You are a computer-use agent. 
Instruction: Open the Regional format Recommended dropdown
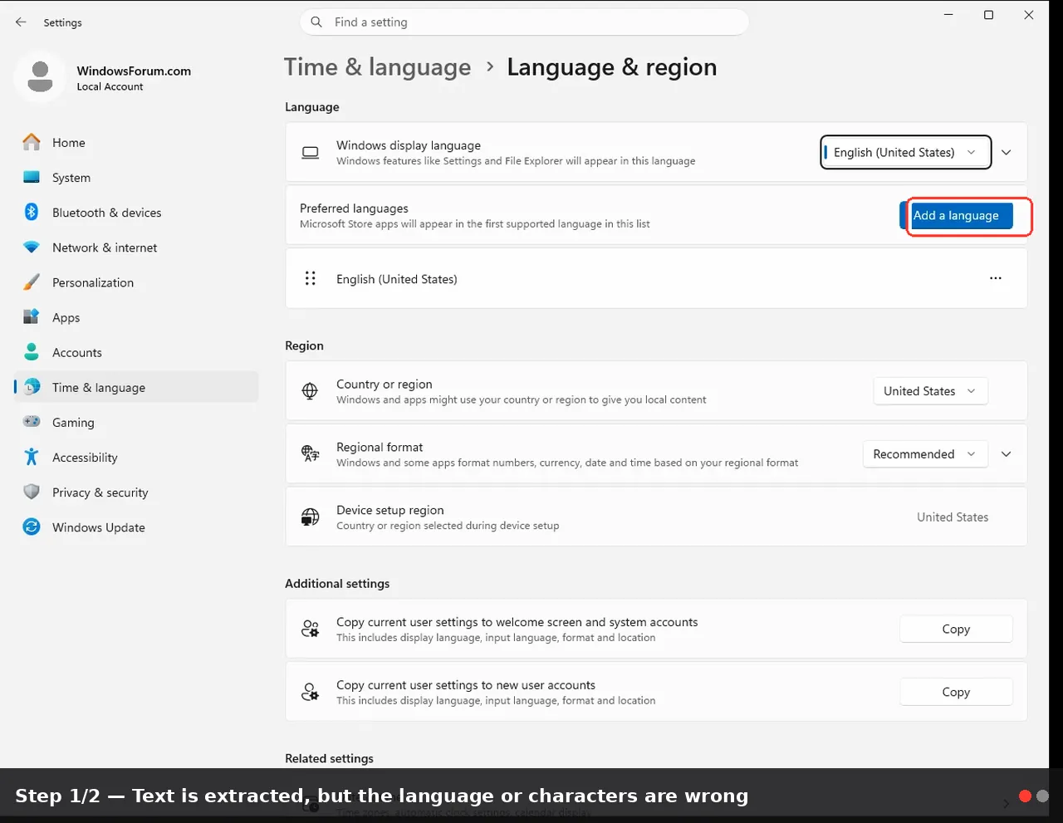(925, 454)
